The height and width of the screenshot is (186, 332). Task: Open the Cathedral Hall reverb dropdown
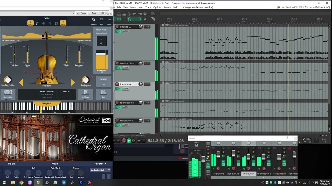tap(100, 170)
